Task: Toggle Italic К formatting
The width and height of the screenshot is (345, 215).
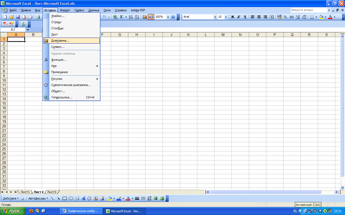Action: pos(239,17)
